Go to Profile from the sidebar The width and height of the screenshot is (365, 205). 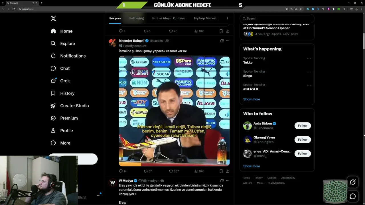pos(62,130)
